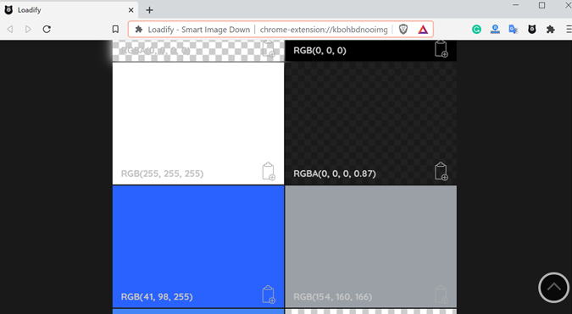The height and width of the screenshot is (314, 572).
Task: Copy RGB(0, 0, 0) via clipboard icon
Action: (441, 49)
